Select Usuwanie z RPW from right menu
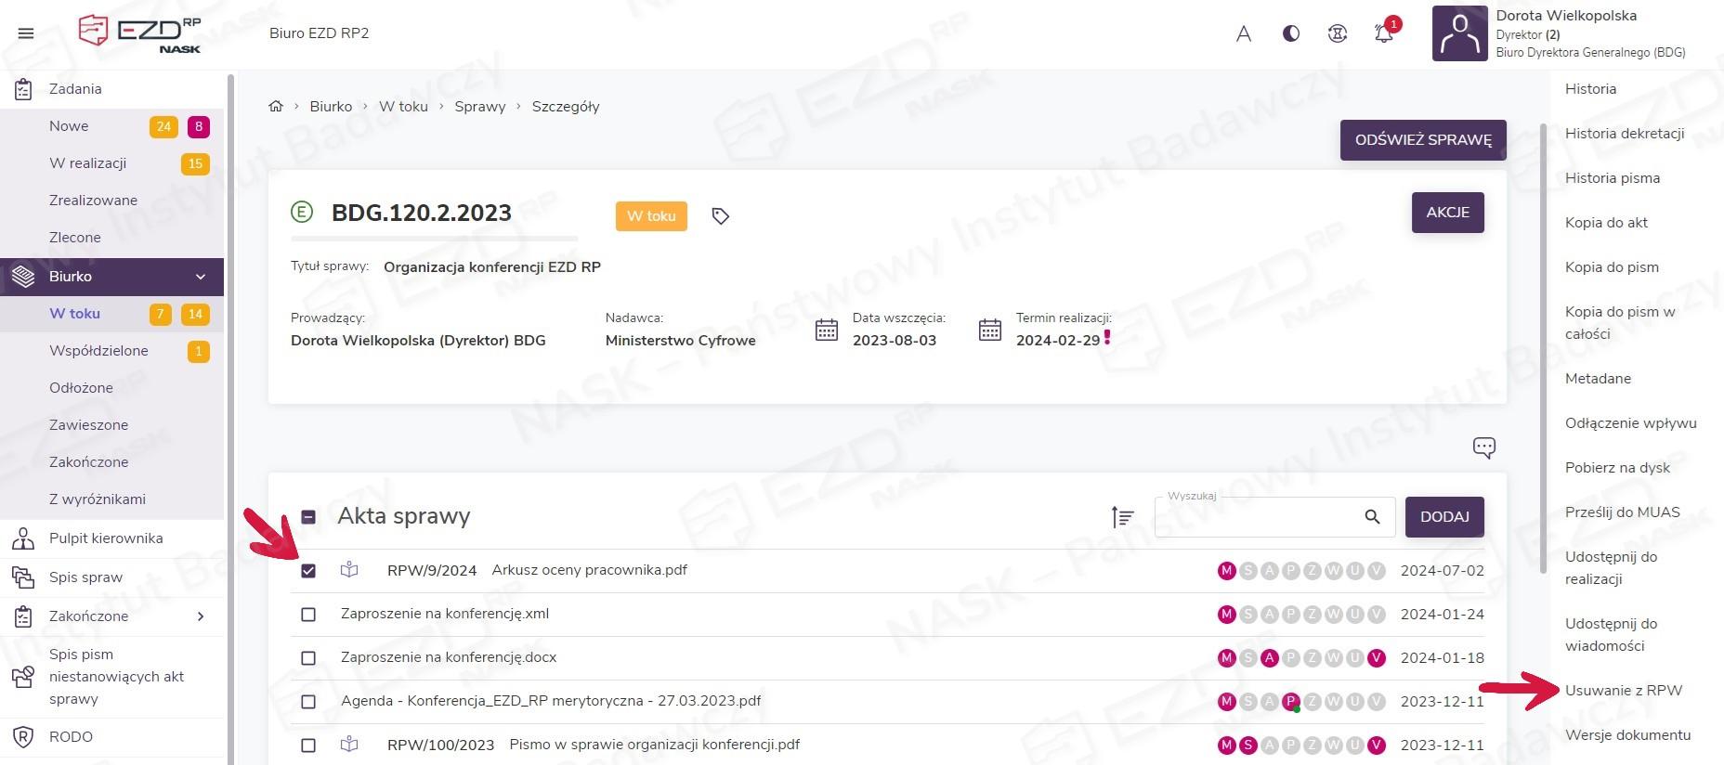 [1623, 691]
